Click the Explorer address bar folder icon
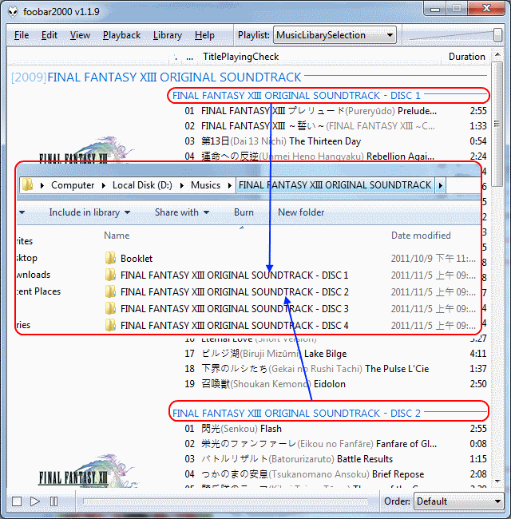The image size is (511, 519). pyautogui.click(x=27, y=185)
